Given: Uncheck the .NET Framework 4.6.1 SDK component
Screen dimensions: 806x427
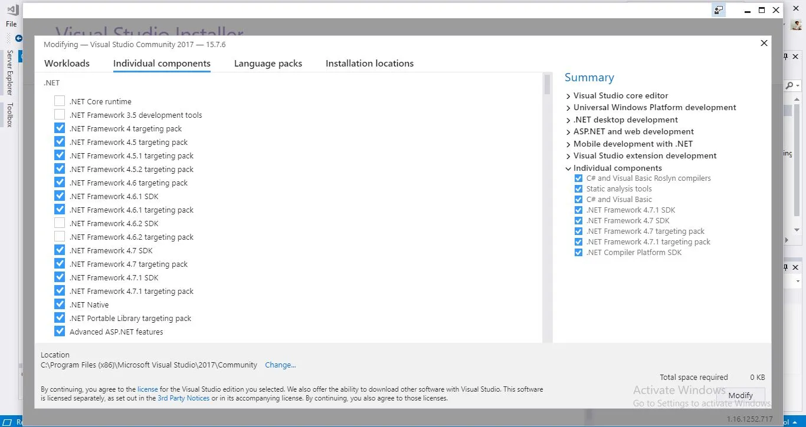Looking at the screenshot, I should [x=60, y=196].
